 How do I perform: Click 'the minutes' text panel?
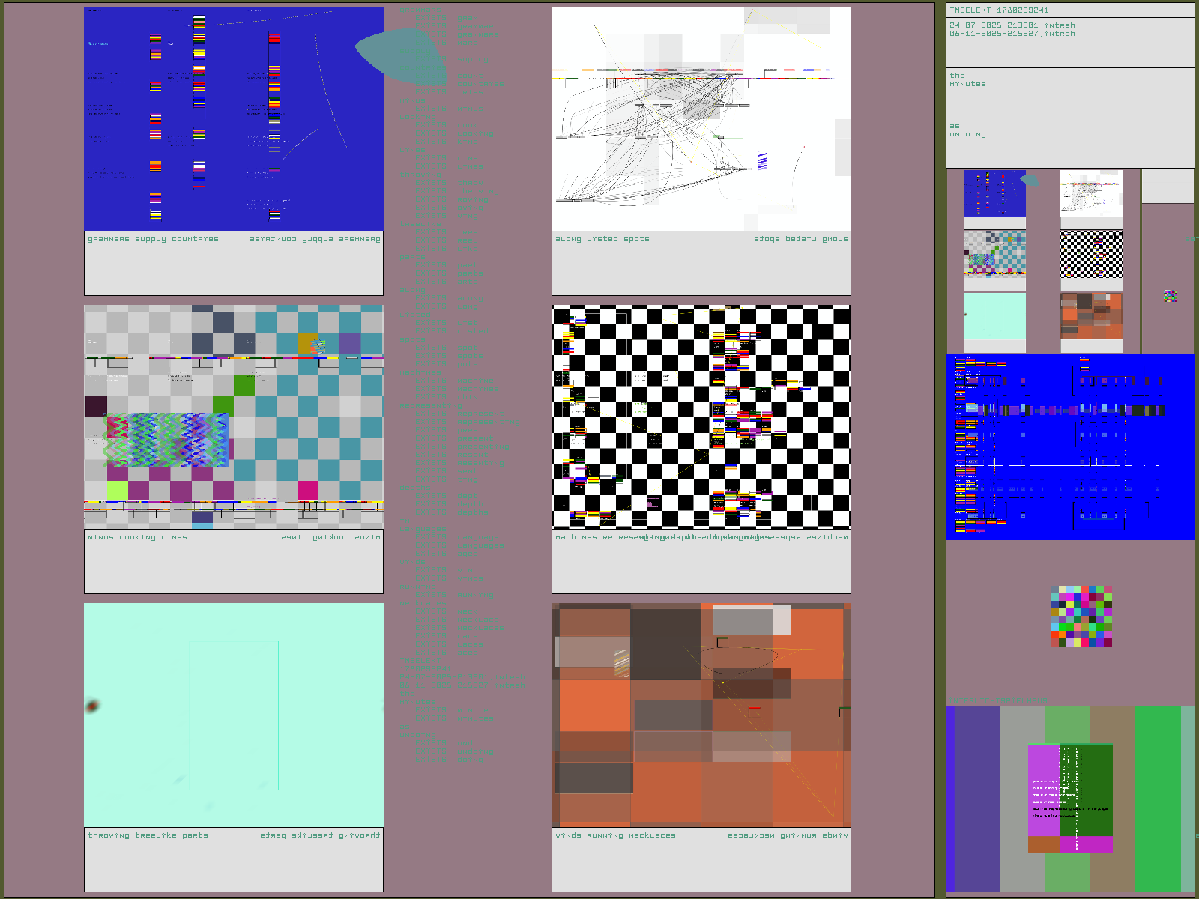point(1069,92)
